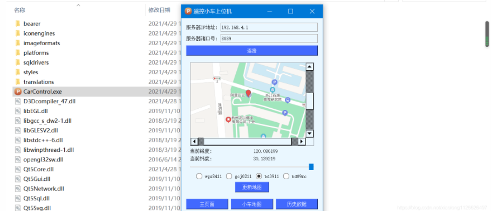Viewport: 491px width, 211px height.
Task: Click the 更新地图 update map button
Action: (x=252, y=187)
